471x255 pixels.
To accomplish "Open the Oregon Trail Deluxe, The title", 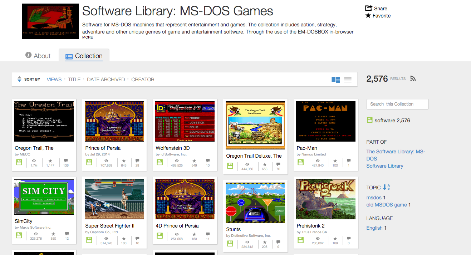I will pyautogui.click(x=254, y=156).
